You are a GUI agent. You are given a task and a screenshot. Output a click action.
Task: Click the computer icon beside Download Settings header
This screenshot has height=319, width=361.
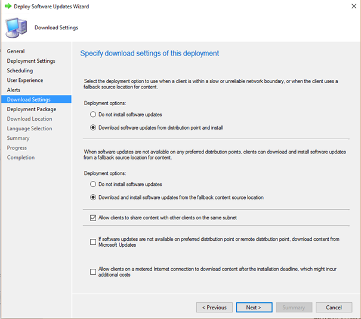pos(16,28)
